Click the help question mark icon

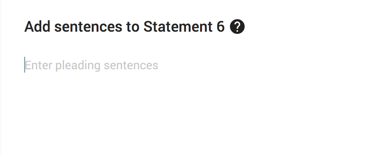coord(237,27)
